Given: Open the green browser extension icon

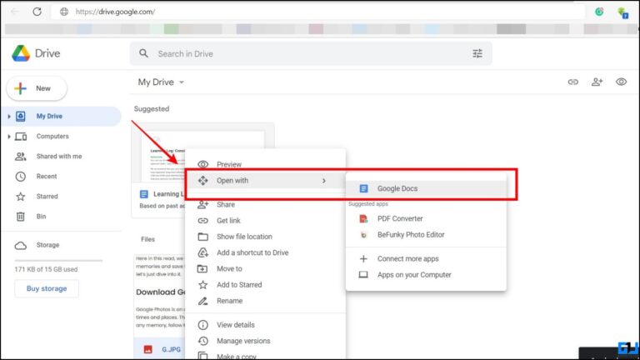Looking at the screenshot, I should [599, 12].
